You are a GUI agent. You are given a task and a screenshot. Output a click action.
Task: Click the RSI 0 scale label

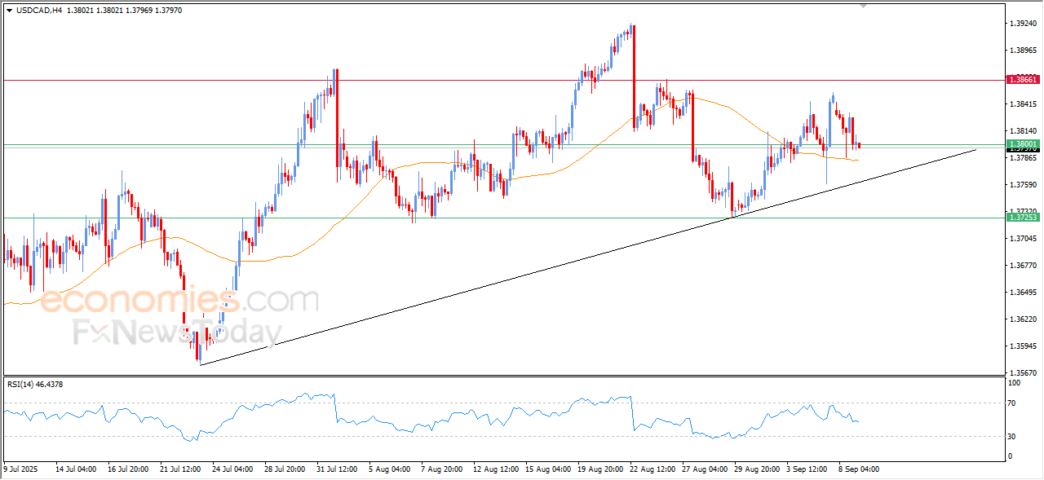(x=1011, y=456)
